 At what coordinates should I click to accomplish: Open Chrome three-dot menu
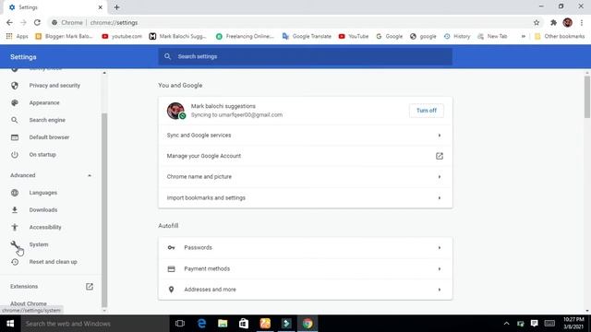click(582, 22)
